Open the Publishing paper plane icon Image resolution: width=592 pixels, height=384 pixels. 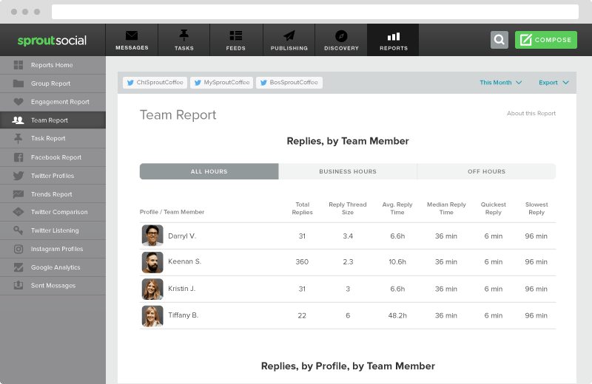pos(289,35)
